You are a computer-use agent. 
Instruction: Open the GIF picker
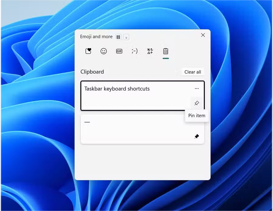click(x=119, y=51)
